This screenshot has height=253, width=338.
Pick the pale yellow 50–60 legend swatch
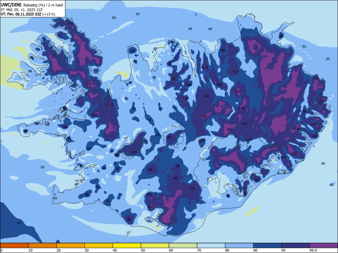[x=155, y=246]
